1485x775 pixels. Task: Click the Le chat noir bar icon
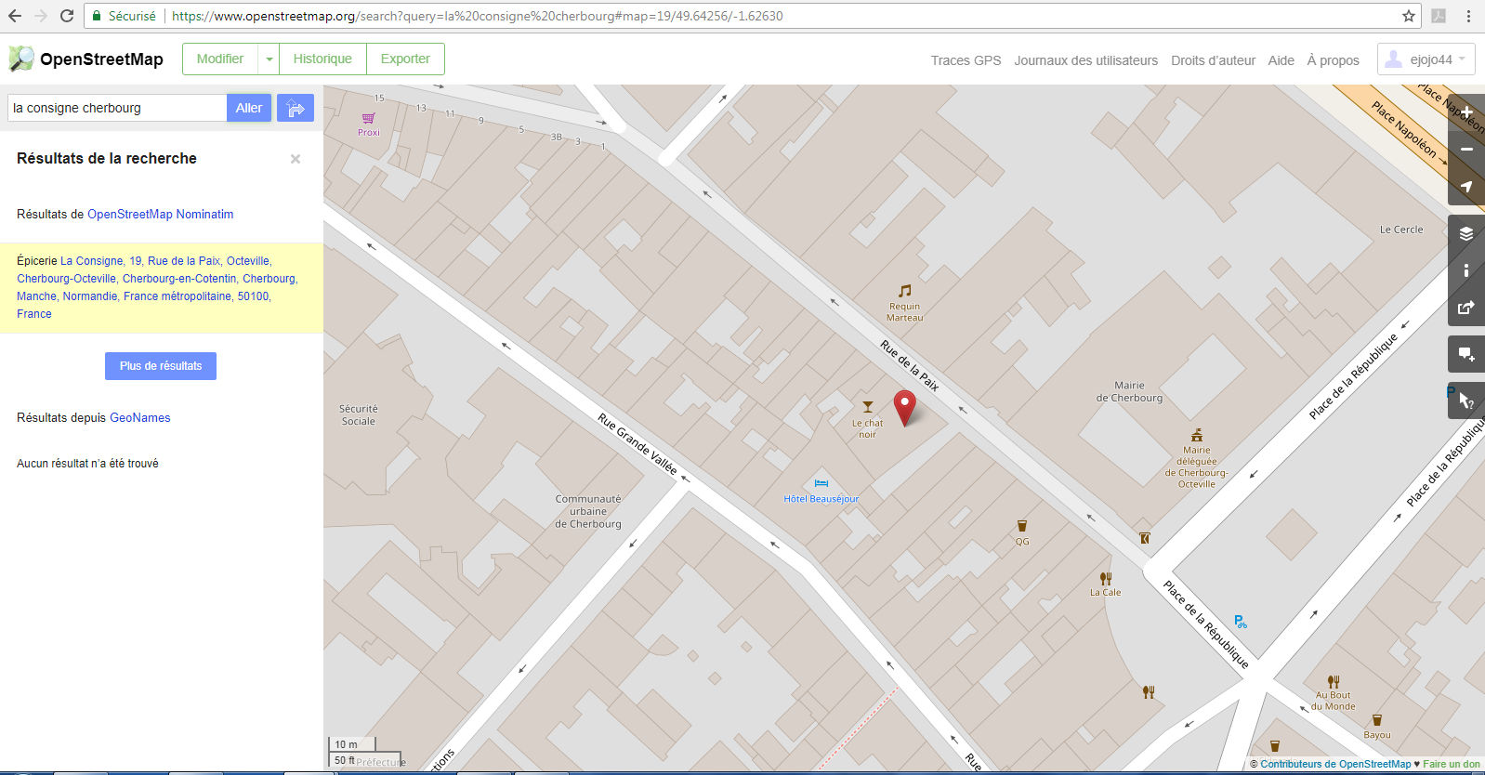tap(867, 407)
